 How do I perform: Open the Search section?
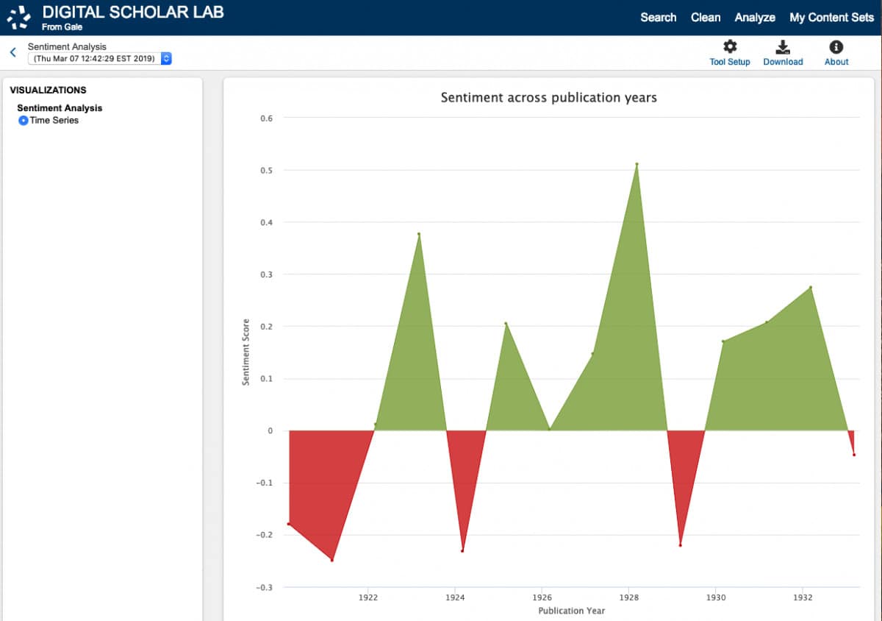pyautogui.click(x=659, y=17)
